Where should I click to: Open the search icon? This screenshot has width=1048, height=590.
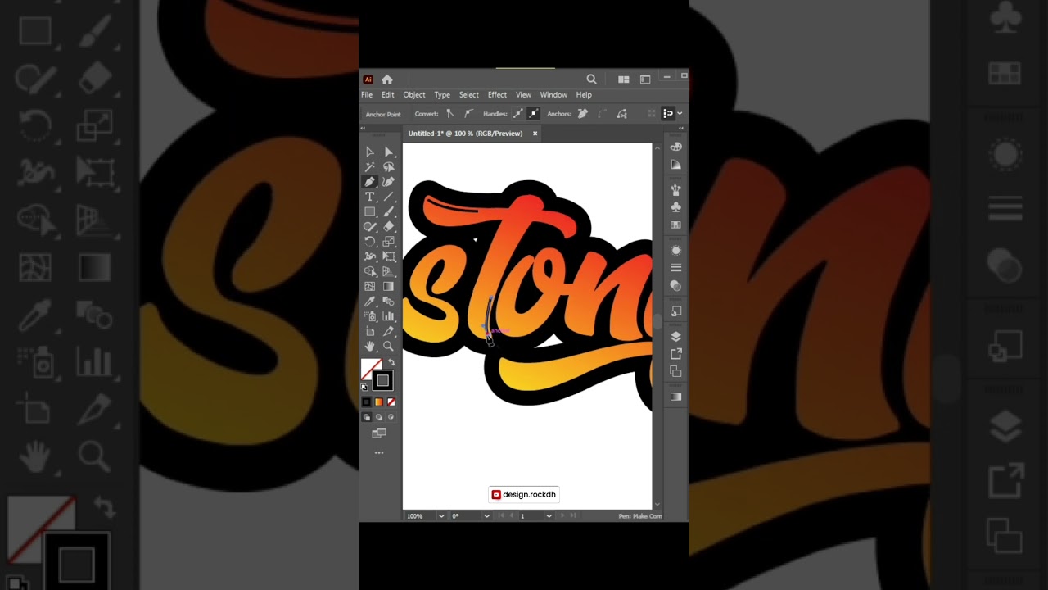click(x=591, y=79)
